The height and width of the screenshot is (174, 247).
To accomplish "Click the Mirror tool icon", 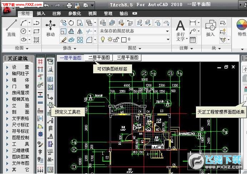I will click(x=80, y=31).
